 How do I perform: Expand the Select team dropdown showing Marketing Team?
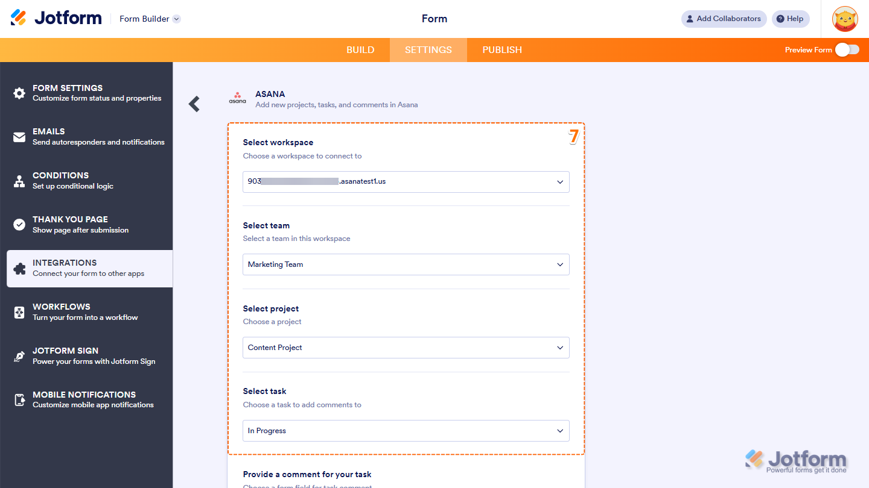point(406,264)
